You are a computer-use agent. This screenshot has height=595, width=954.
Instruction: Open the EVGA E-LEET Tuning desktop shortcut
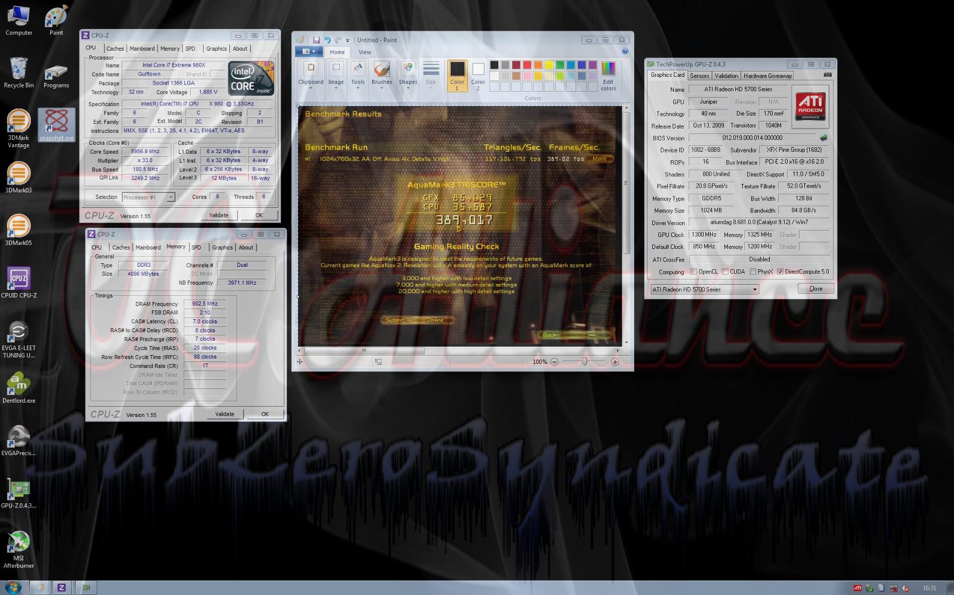(18, 339)
